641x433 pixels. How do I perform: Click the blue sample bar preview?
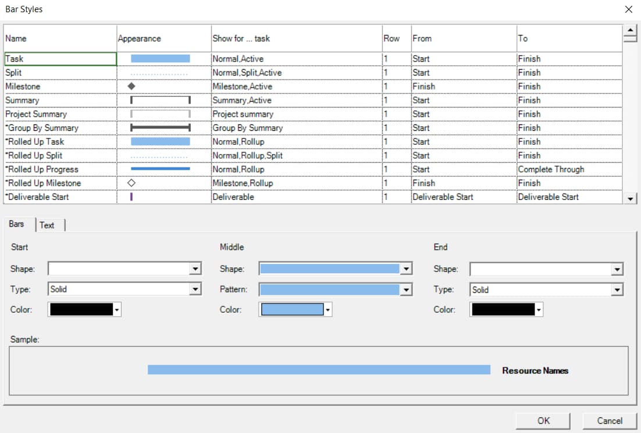[x=319, y=370]
